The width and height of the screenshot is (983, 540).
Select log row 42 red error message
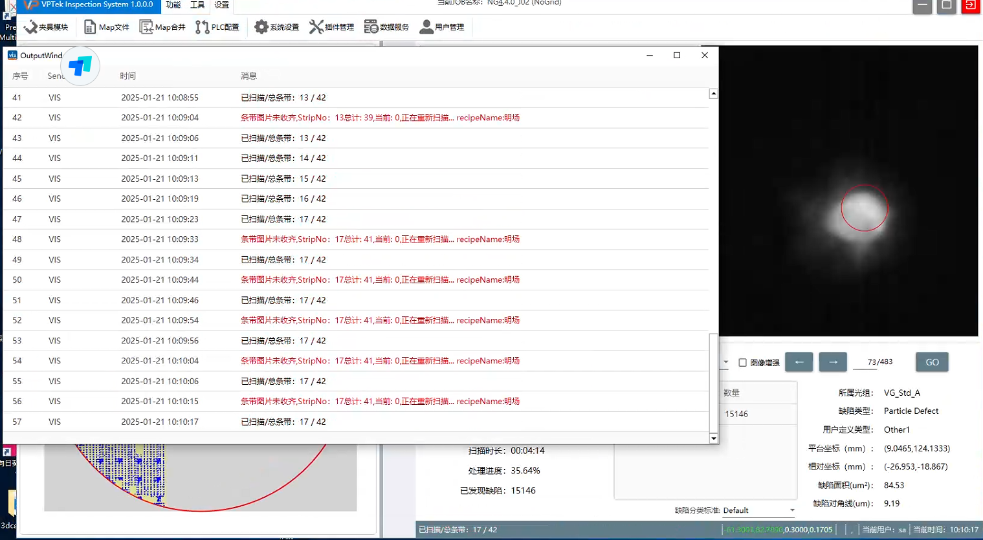tap(380, 118)
